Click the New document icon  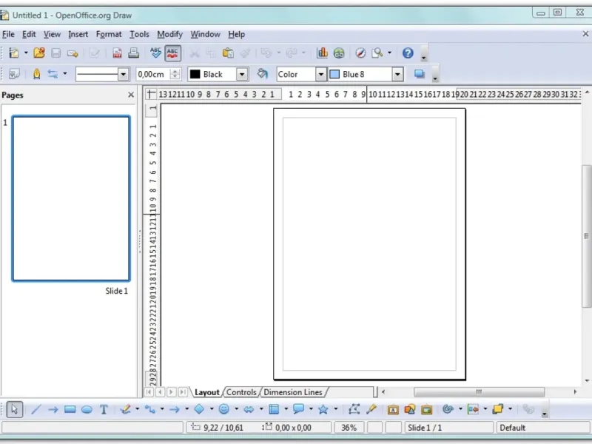tap(14, 53)
